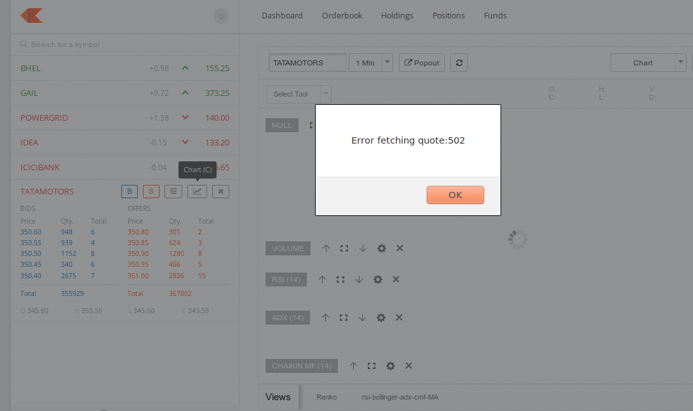Viewport: 693px width, 411px height.
Task: Click the Popout button
Action: coord(422,63)
